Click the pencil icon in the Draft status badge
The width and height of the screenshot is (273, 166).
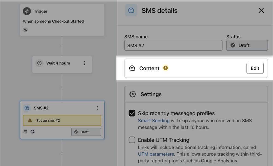pos(233,45)
